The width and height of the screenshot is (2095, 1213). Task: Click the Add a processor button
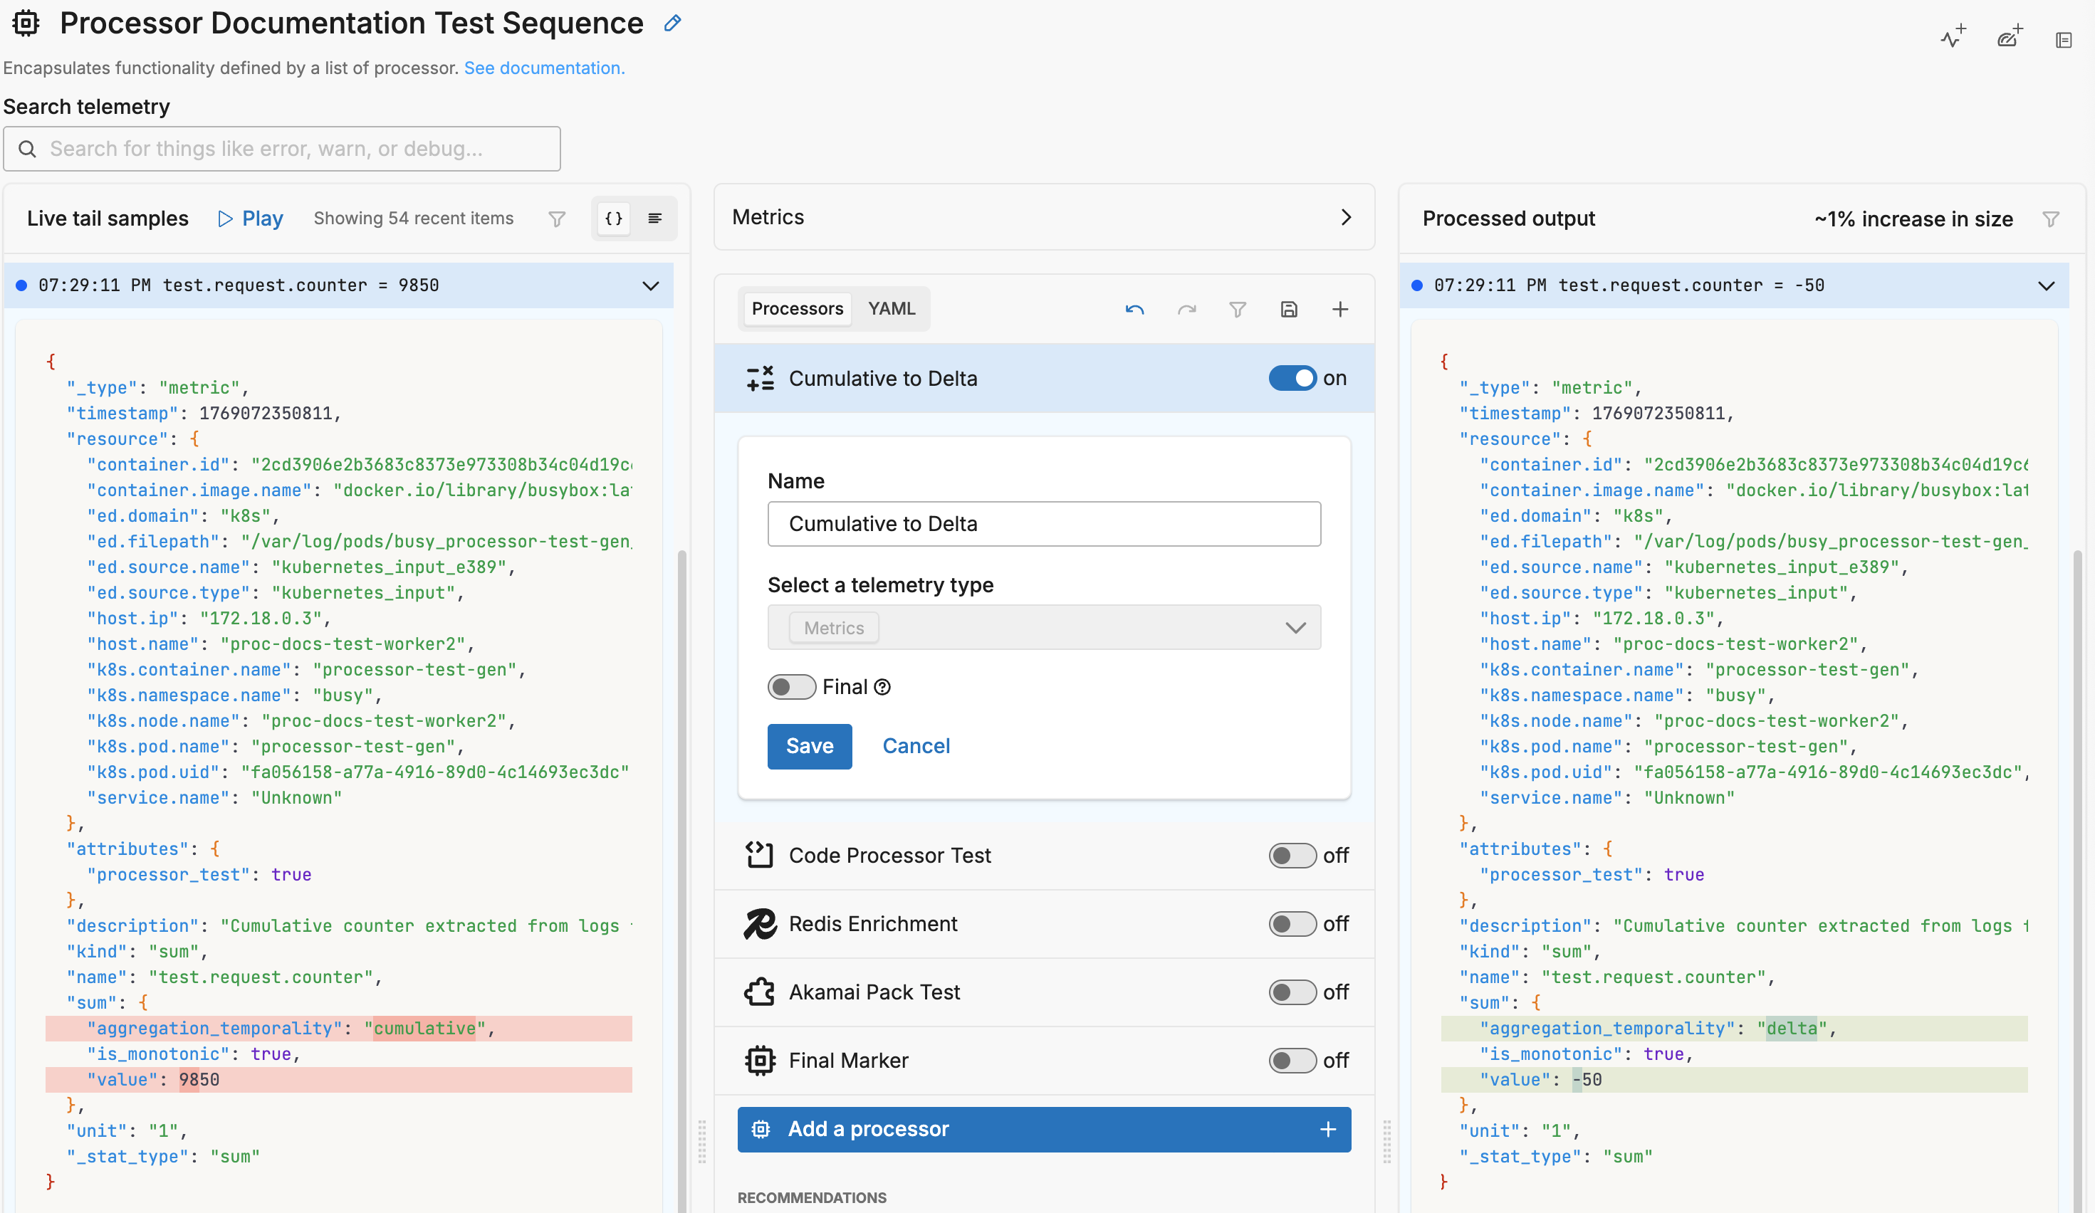1043,1129
